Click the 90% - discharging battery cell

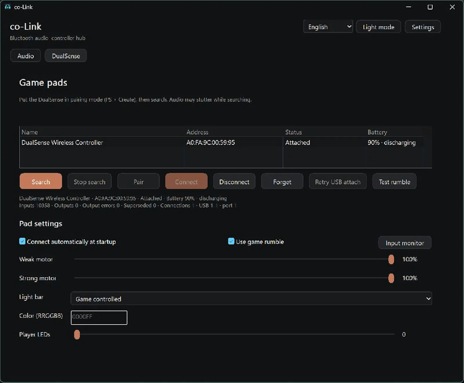tap(391, 142)
